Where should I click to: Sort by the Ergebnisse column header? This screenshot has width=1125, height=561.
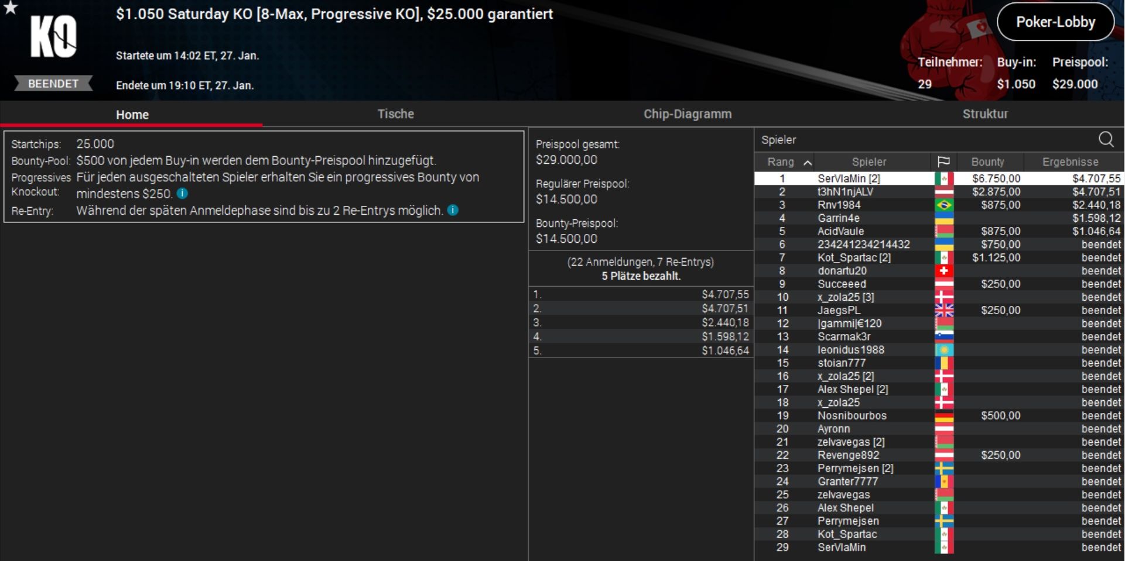coord(1070,161)
